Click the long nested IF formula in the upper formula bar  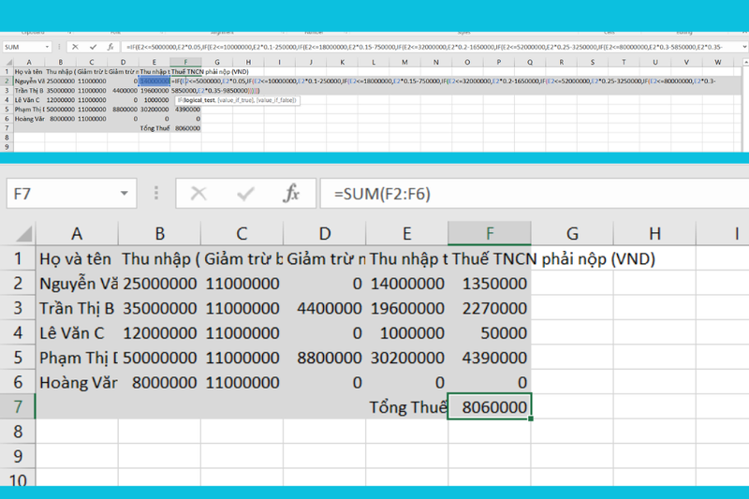(425, 47)
